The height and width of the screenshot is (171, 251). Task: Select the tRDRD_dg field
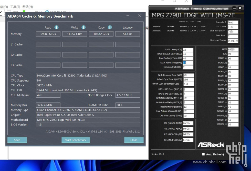(x=233, y=63)
